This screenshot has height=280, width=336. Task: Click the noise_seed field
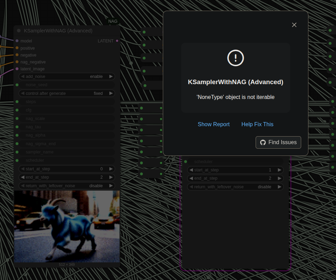[67, 85]
